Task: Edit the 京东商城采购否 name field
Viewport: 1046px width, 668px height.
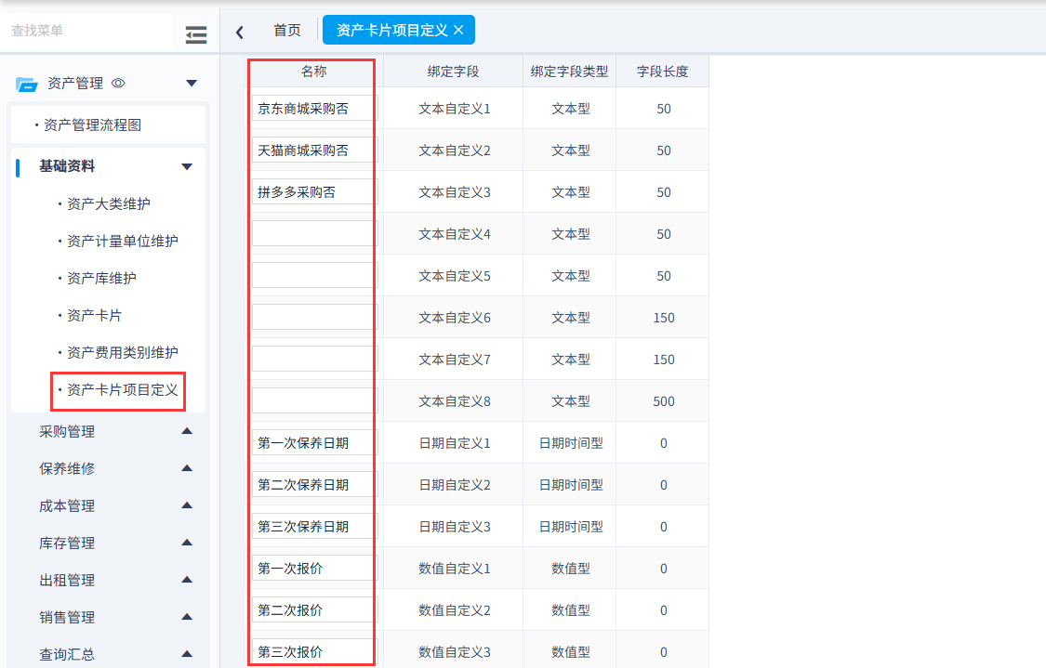Action: tap(313, 109)
